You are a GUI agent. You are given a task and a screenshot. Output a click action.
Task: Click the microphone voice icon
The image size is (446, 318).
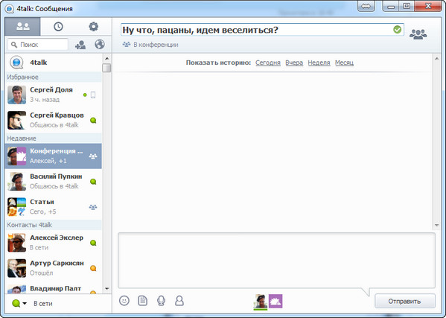pyautogui.click(x=161, y=300)
